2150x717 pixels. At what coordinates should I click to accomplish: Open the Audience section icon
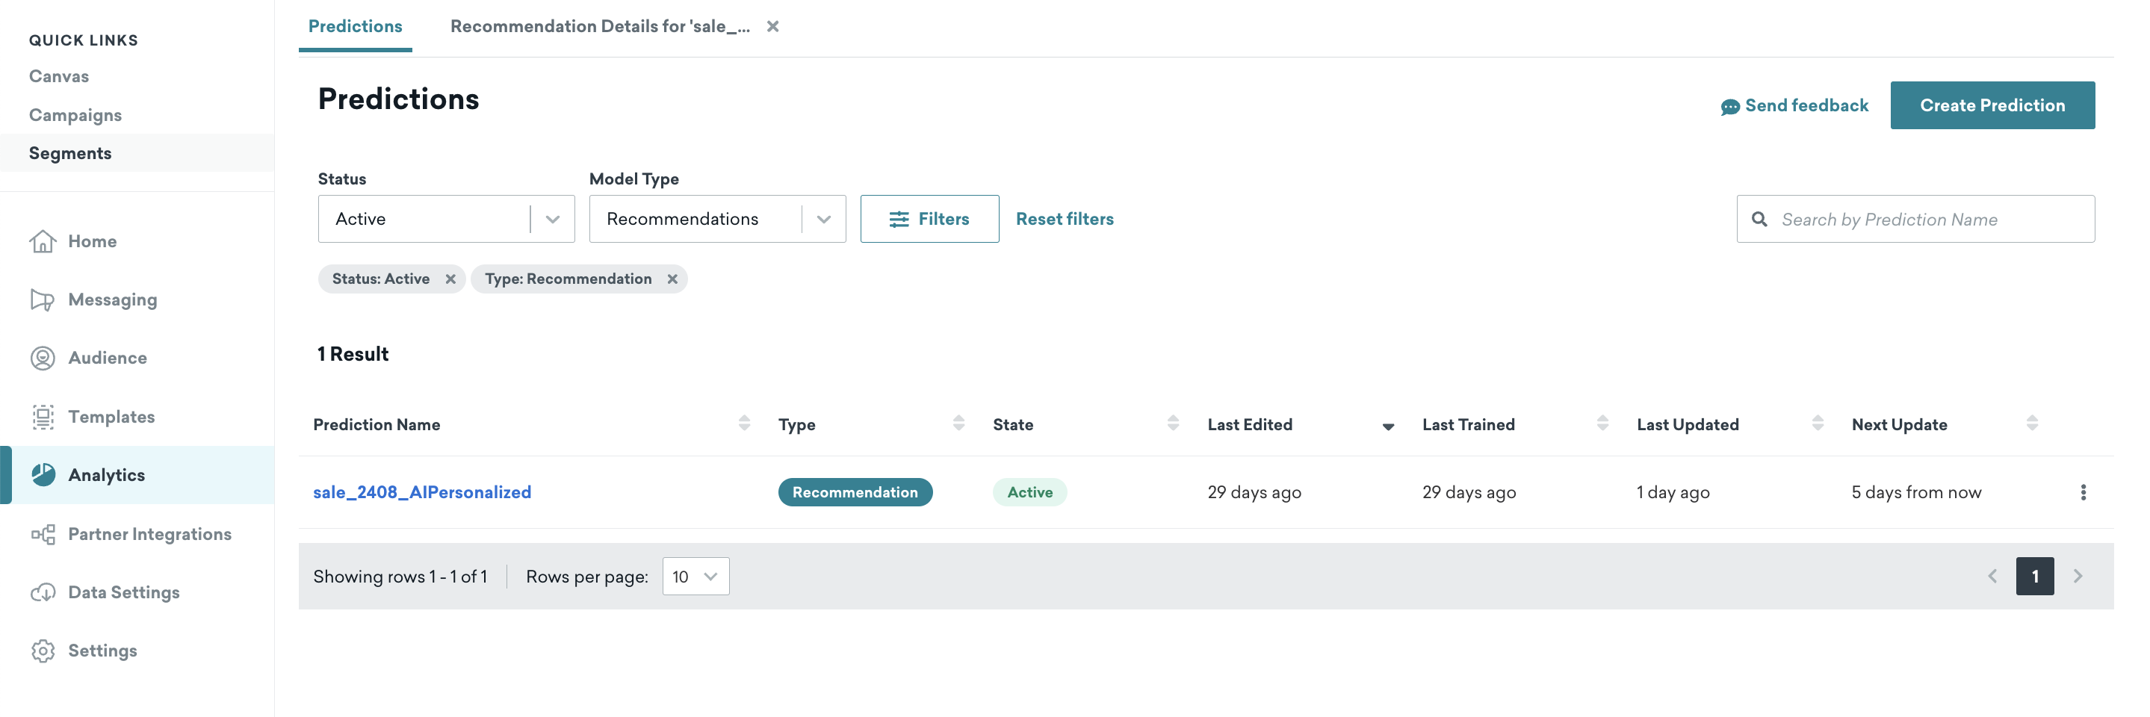click(43, 358)
